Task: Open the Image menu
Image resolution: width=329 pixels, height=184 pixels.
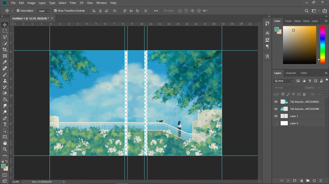Action: [31, 3]
